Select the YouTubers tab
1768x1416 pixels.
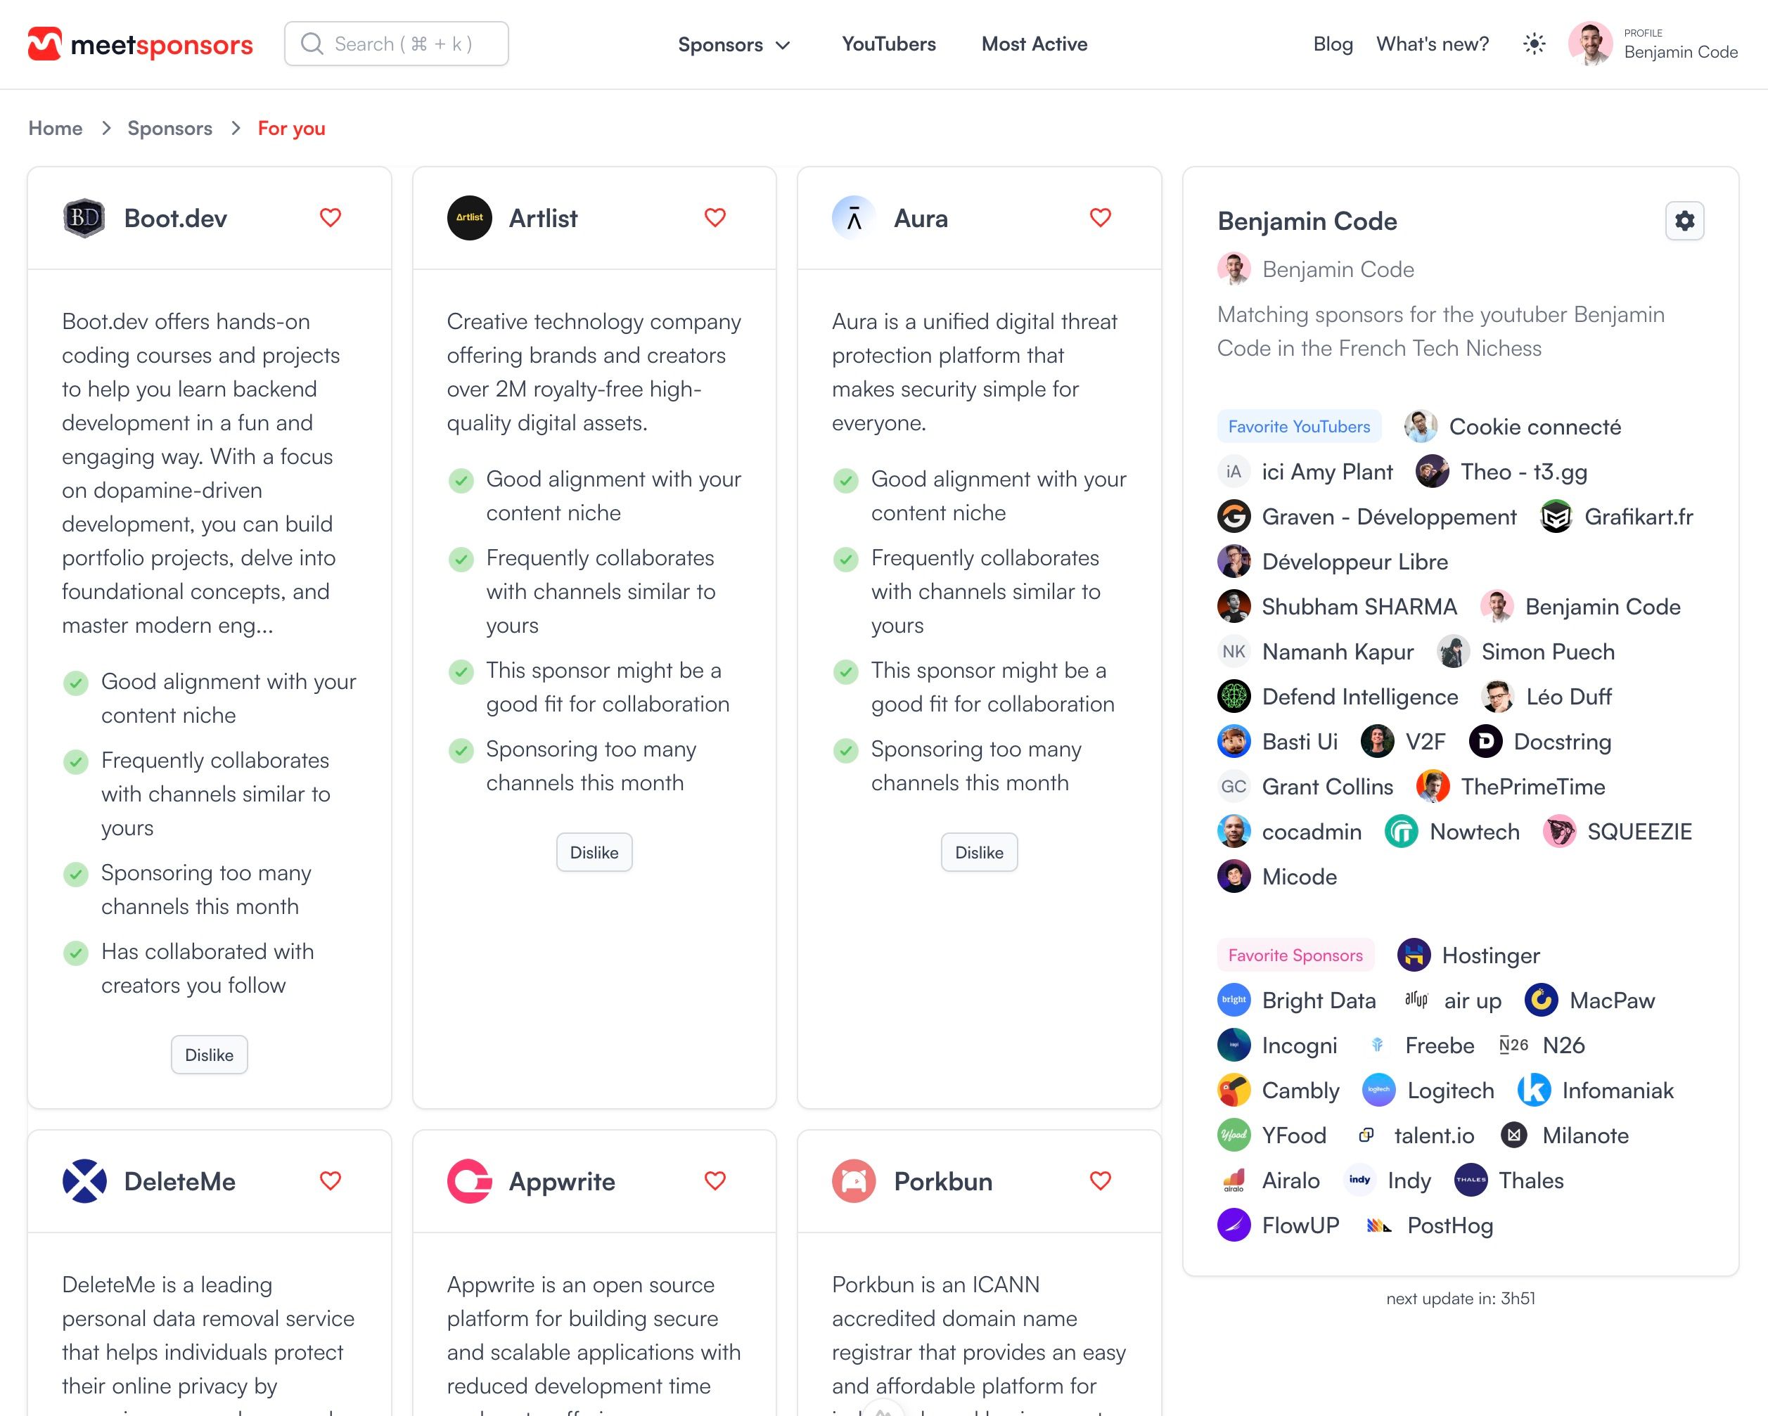coord(888,44)
